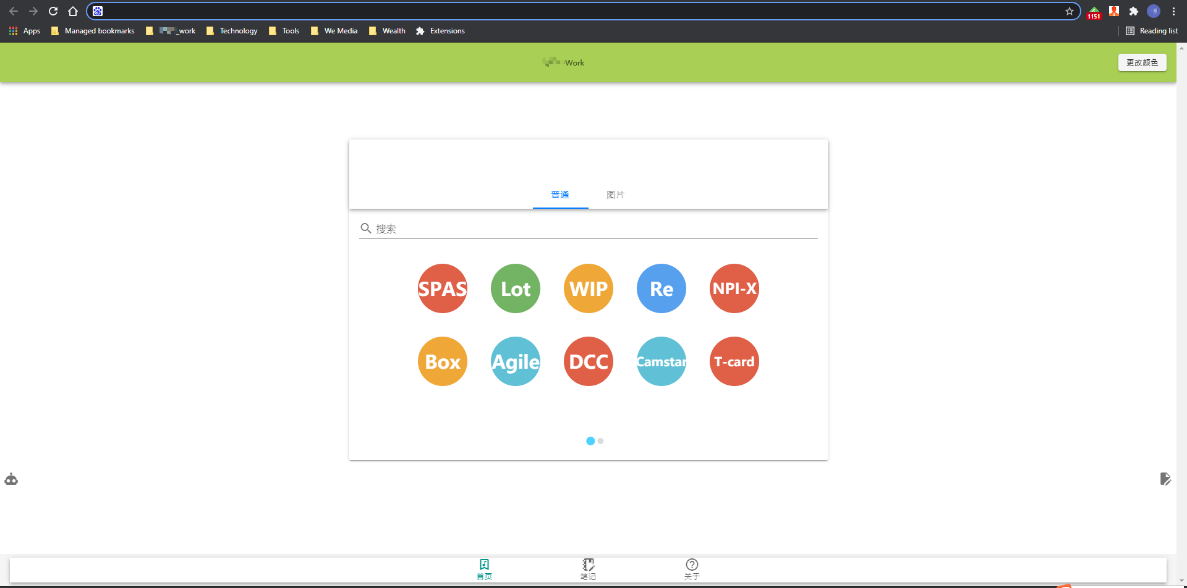The width and height of the screenshot is (1187, 588).
Task: Open the Lot green circle
Action: pos(516,288)
